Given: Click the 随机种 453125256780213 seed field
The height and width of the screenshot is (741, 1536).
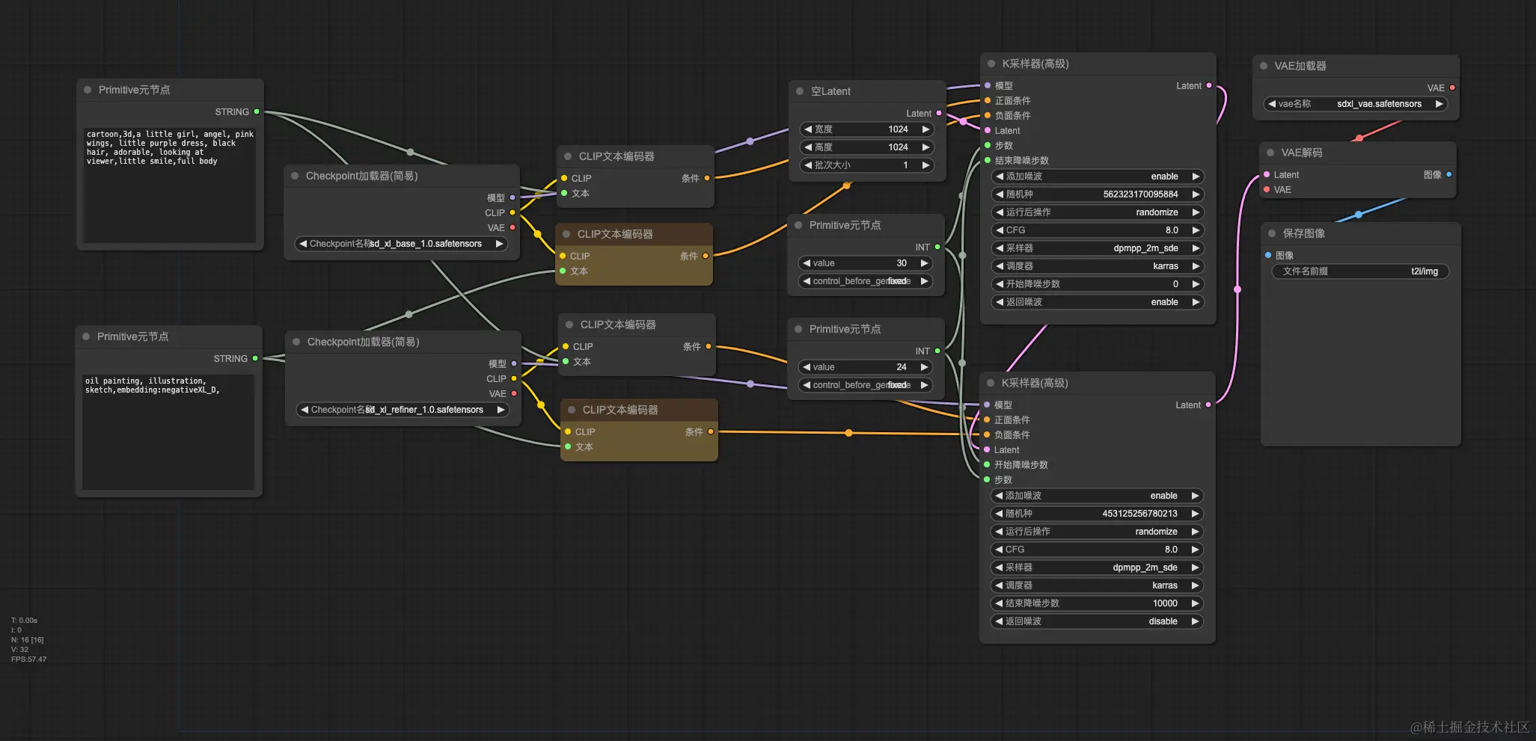Looking at the screenshot, I should [1097, 514].
